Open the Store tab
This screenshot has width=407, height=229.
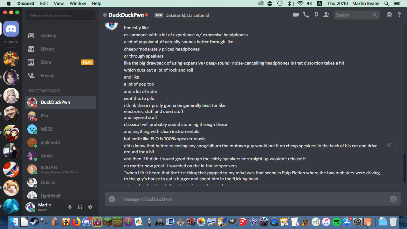[60, 62]
